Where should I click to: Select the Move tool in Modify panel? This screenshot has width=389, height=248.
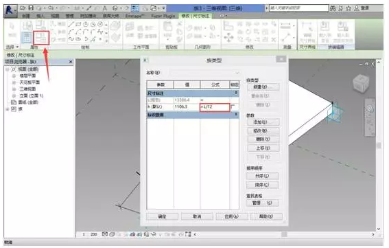228,38
